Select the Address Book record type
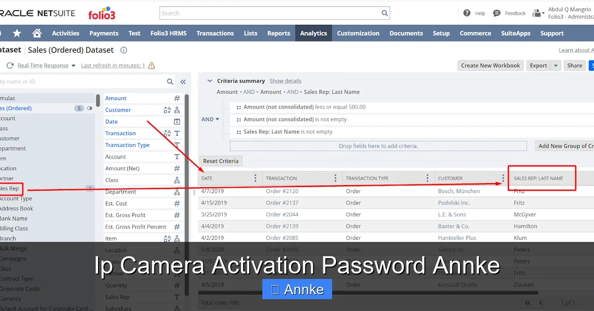 coord(16,208)
